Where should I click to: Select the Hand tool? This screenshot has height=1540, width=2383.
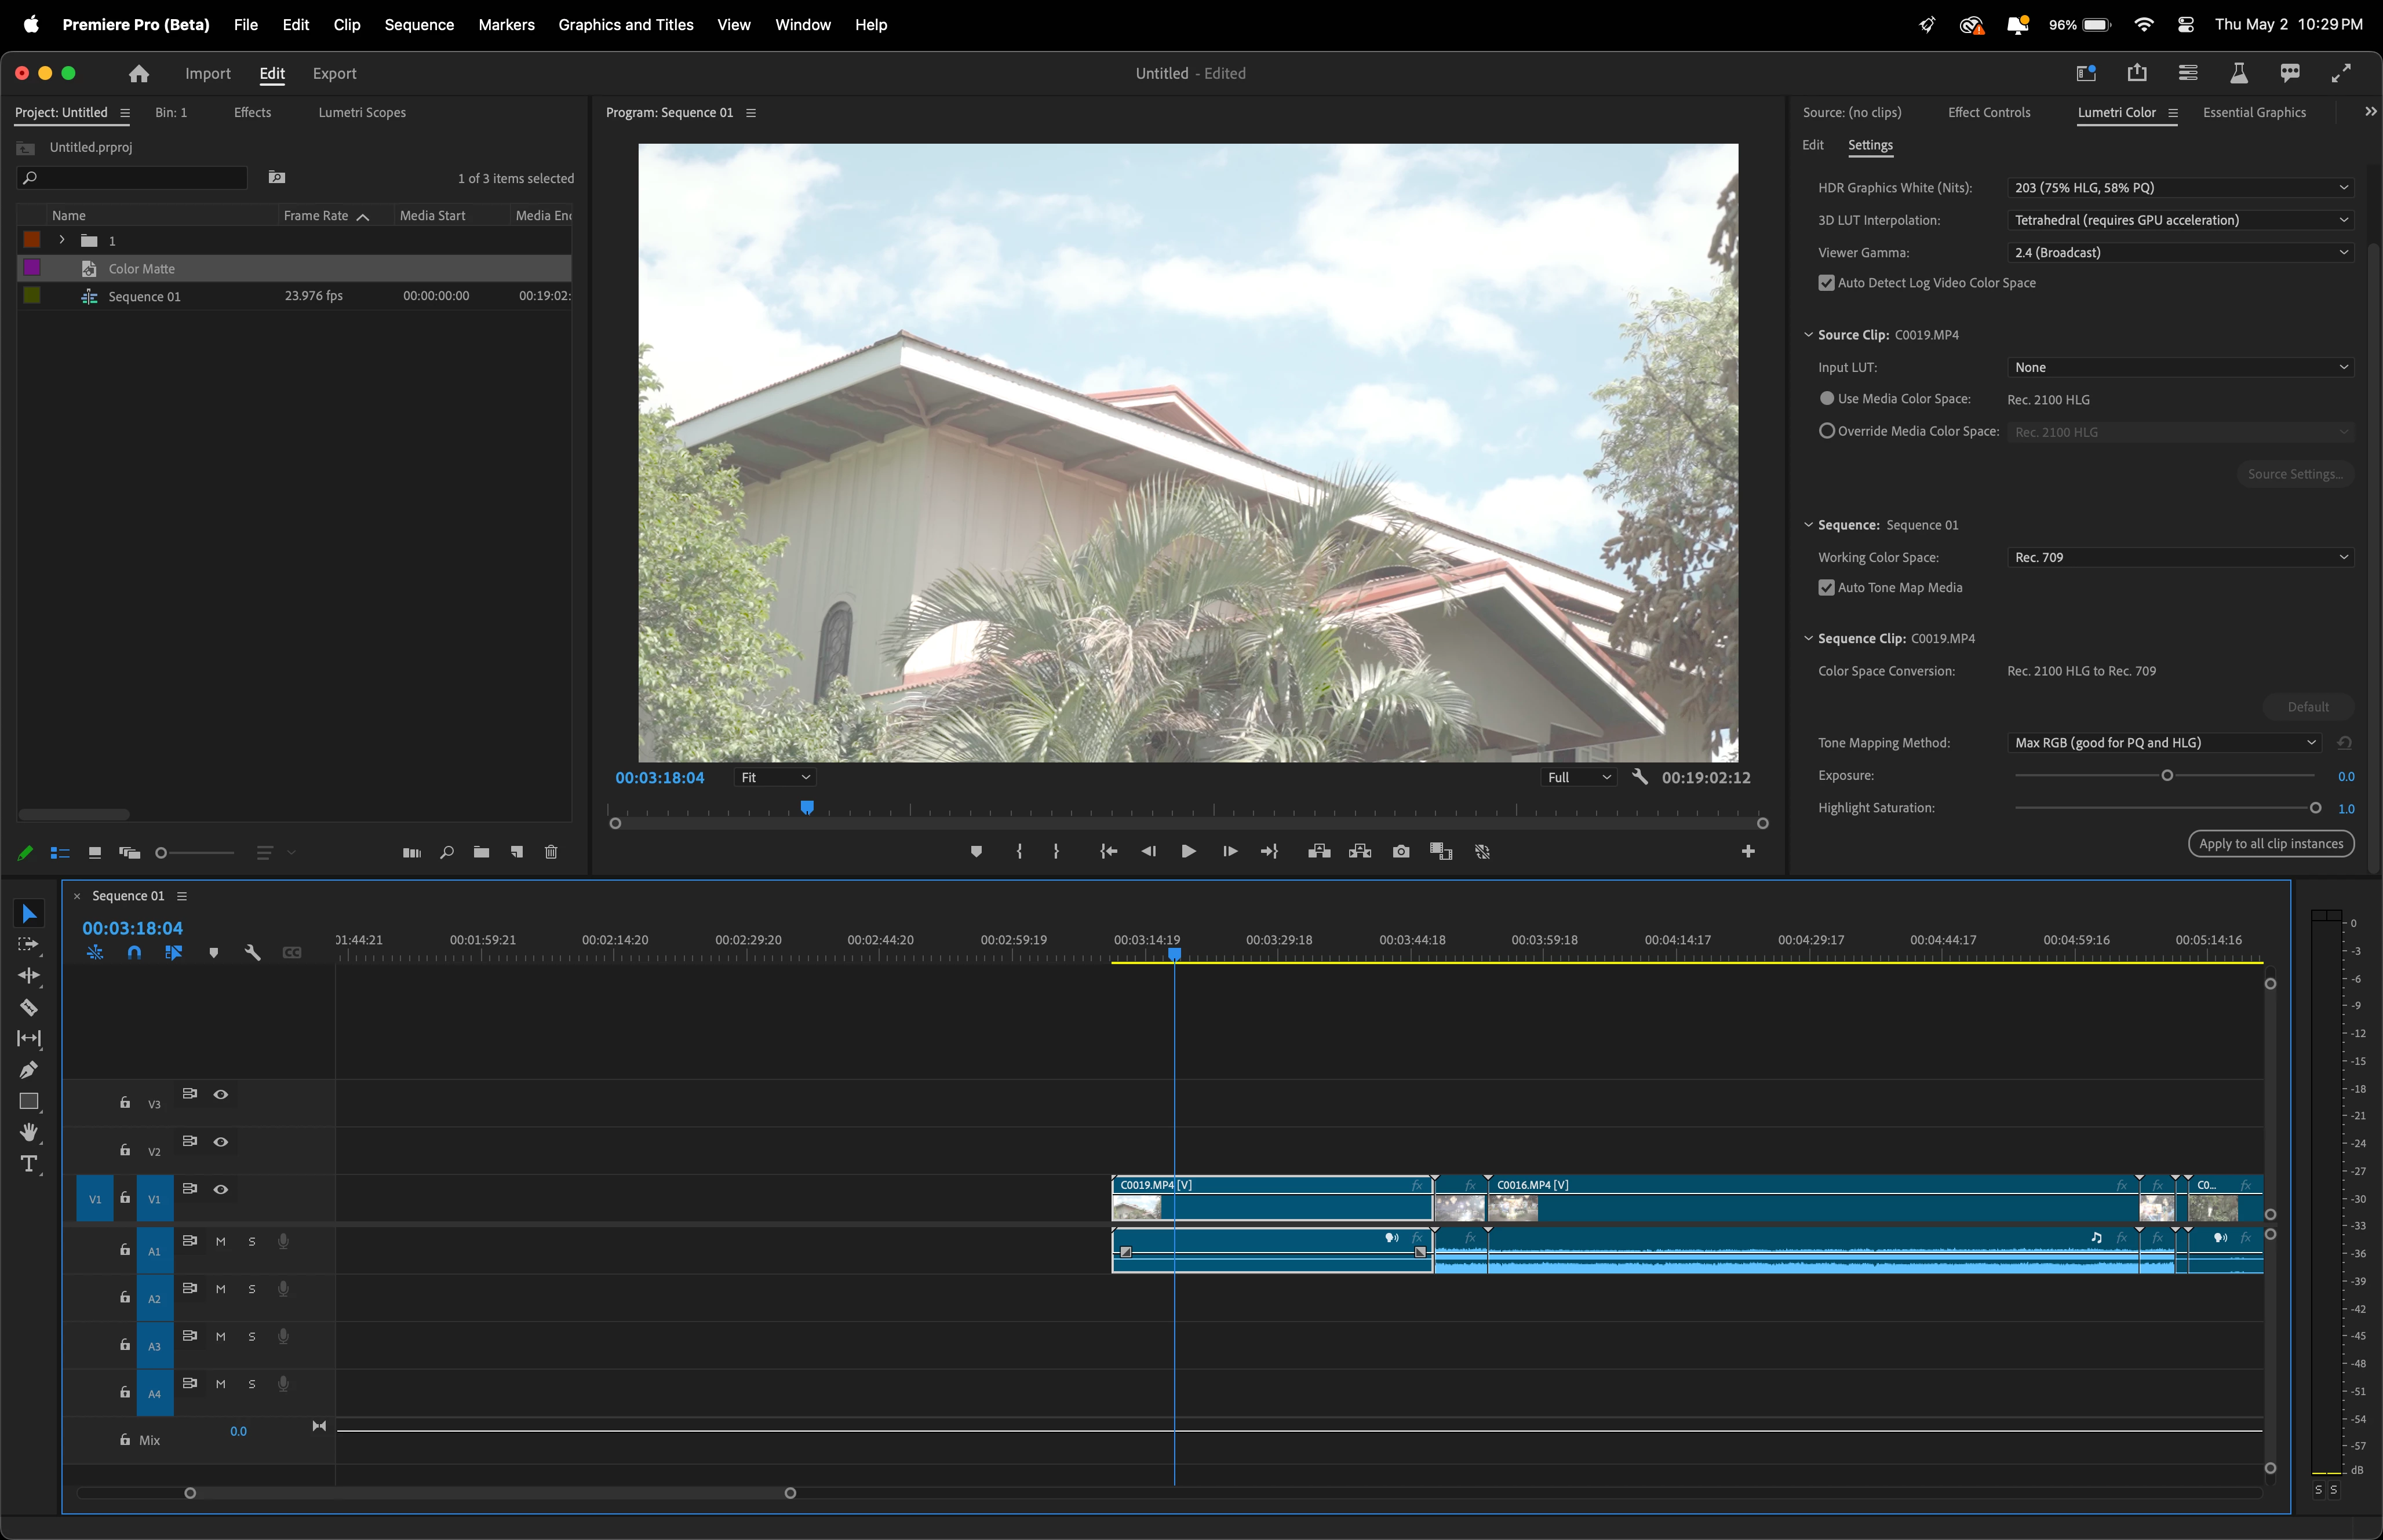pyautogui.click(x=29, y=1132)
